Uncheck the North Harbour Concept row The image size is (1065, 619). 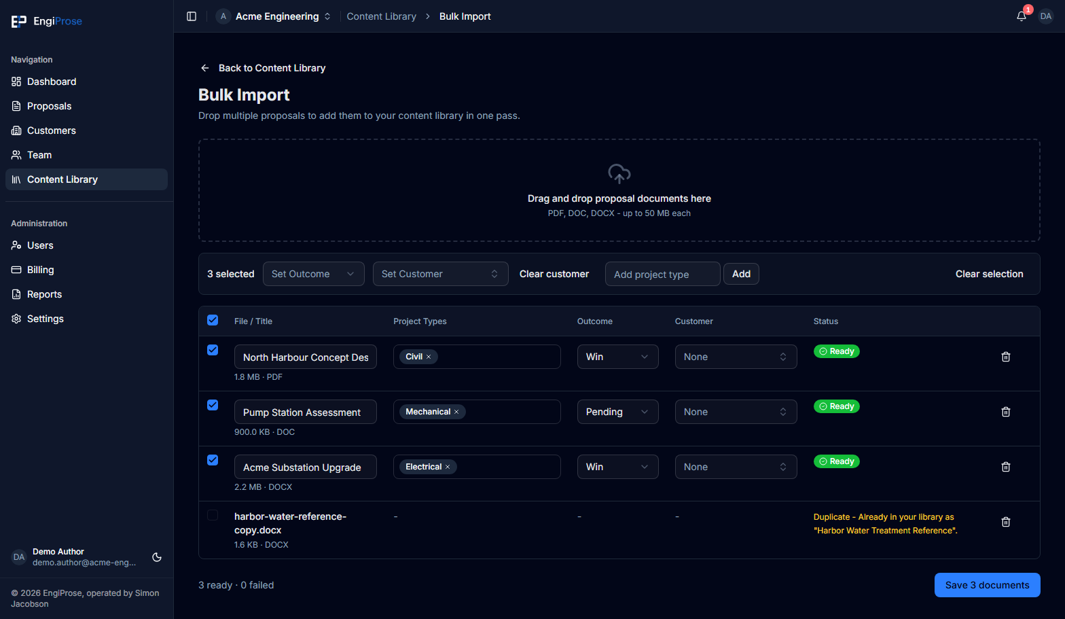[x=213, y=350]
